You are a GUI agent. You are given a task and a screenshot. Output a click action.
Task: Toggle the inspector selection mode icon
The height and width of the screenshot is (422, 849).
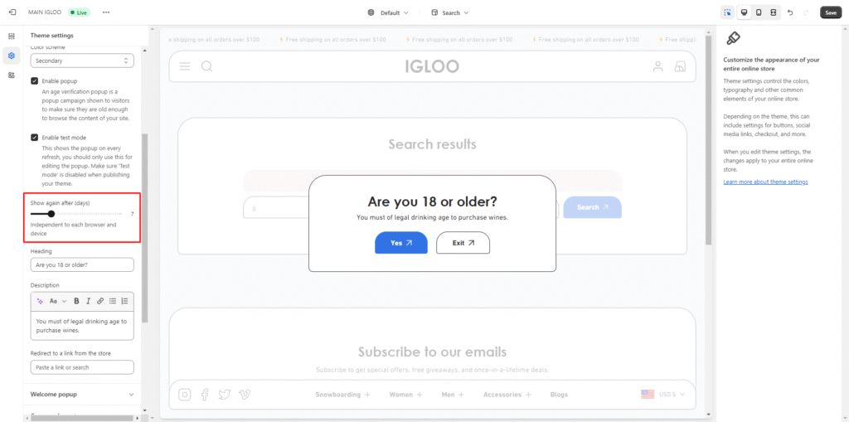coord(727,12)
